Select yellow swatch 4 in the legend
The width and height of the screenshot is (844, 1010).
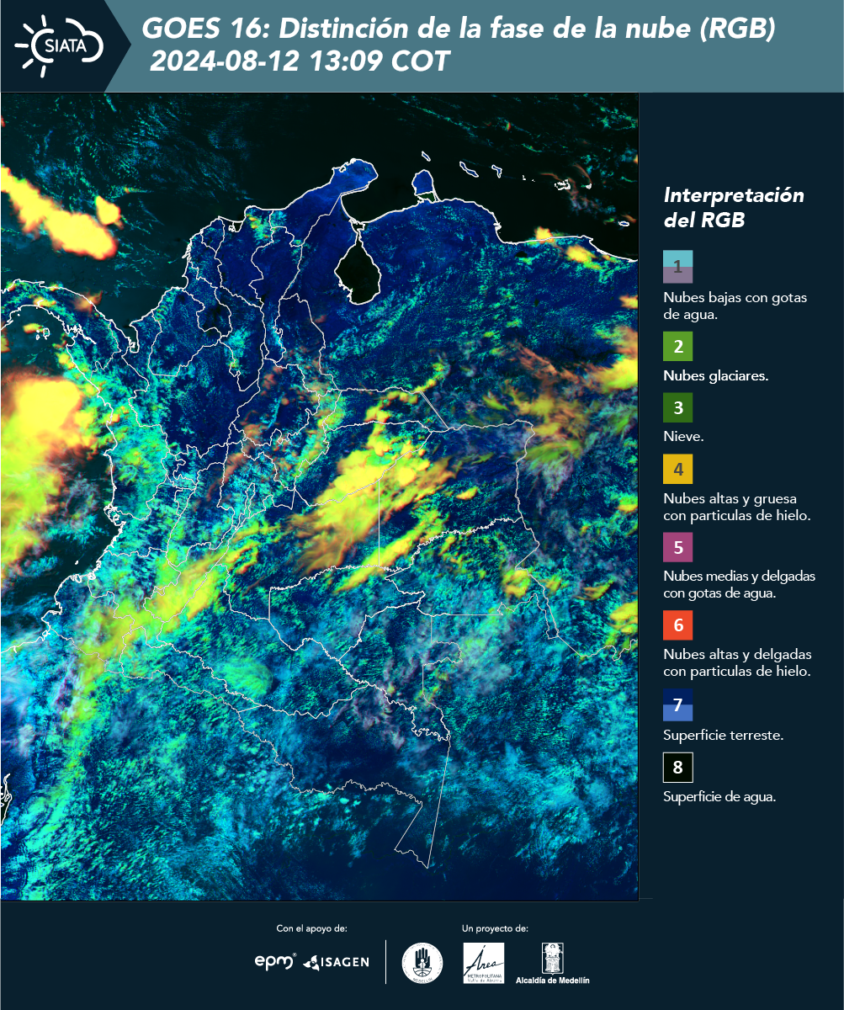click(677, 469)
